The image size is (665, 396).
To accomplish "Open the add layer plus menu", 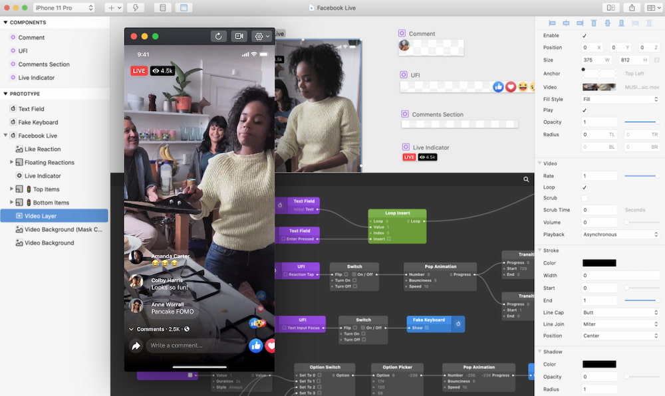I will [112, 7].
